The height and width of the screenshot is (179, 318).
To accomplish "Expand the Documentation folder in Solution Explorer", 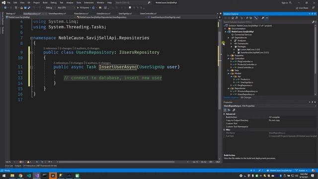I will click(x=225, y=29).
